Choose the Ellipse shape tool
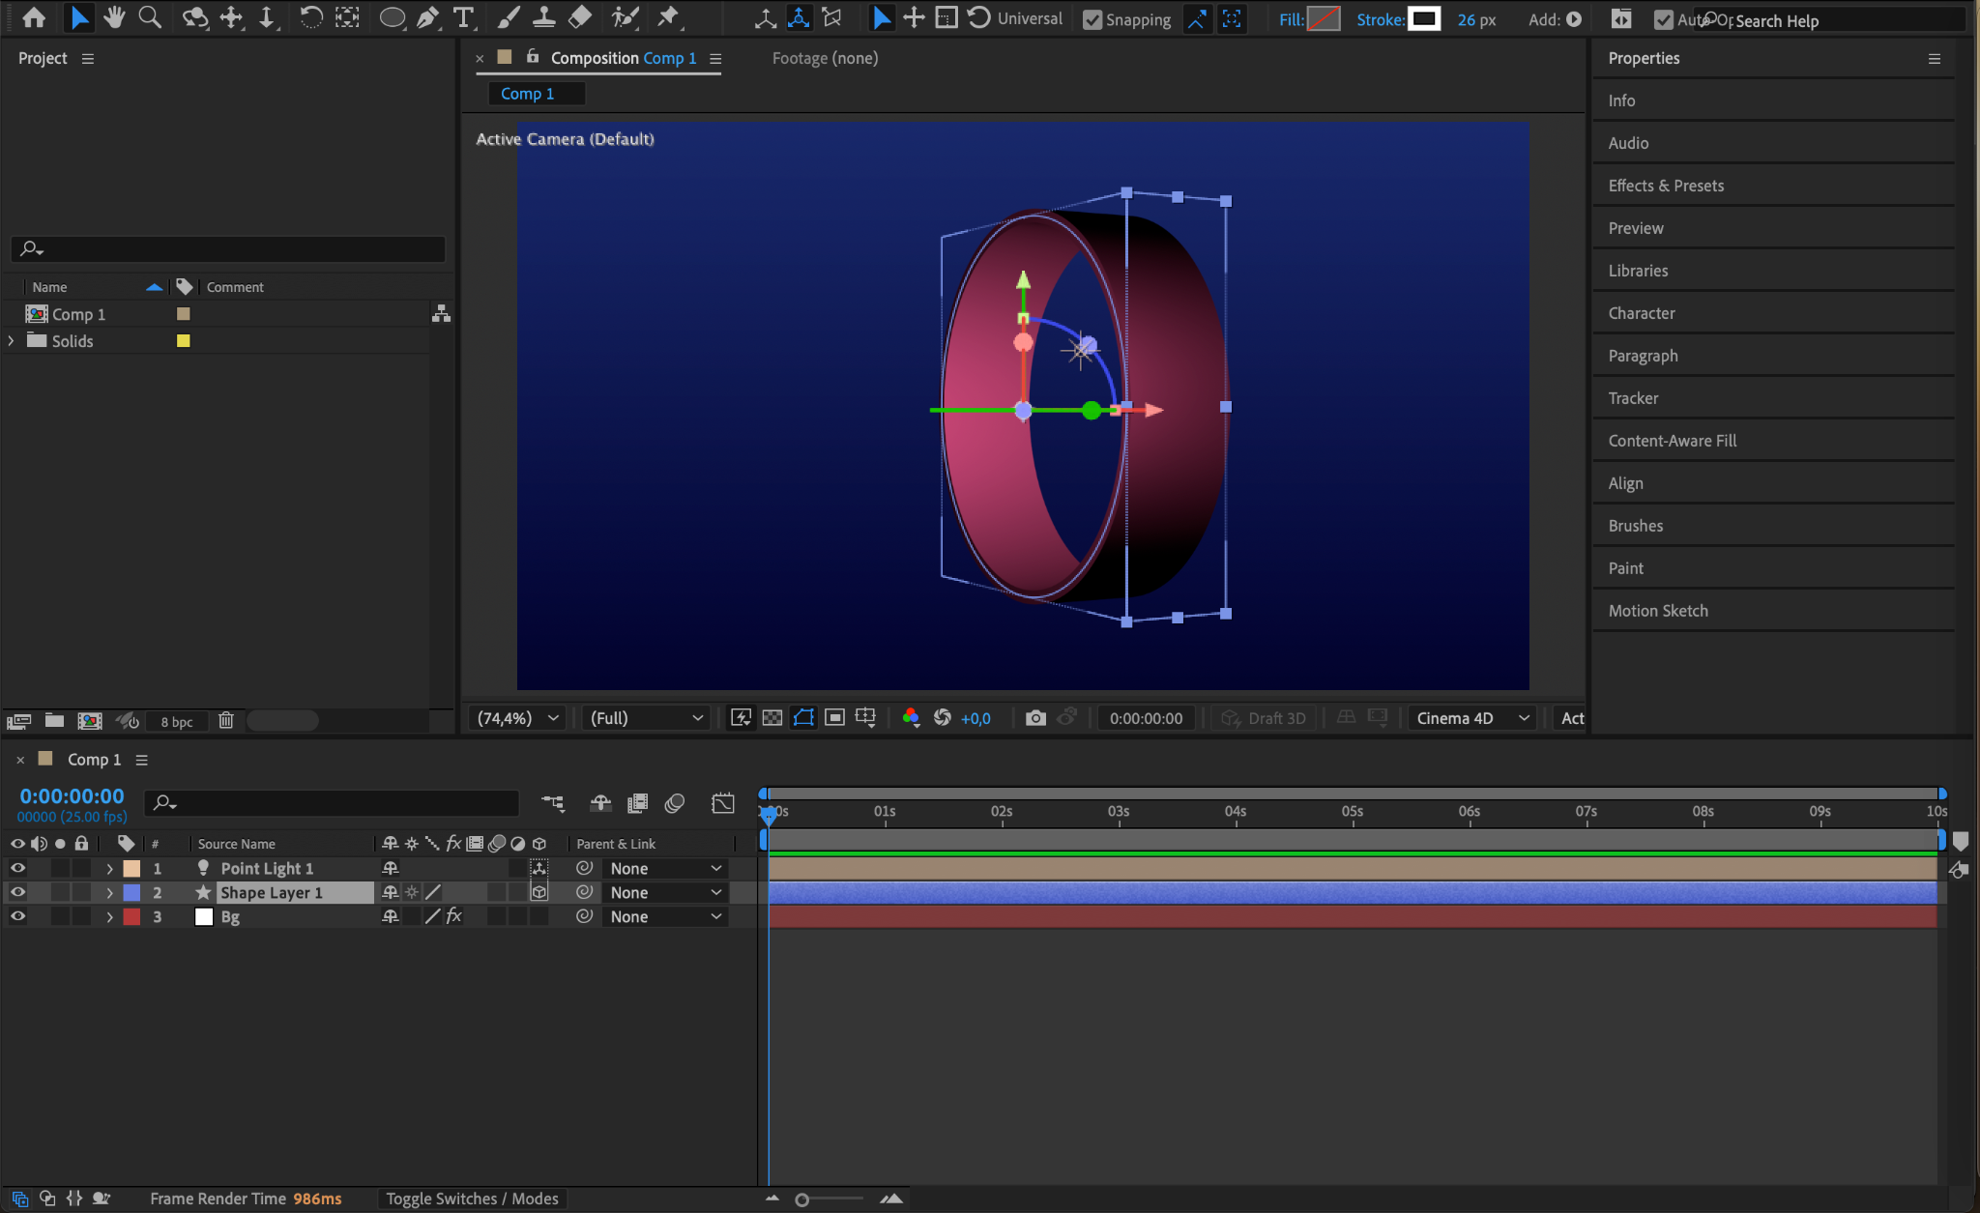This screenshot has width=1980, height=1213. point(392,17)
